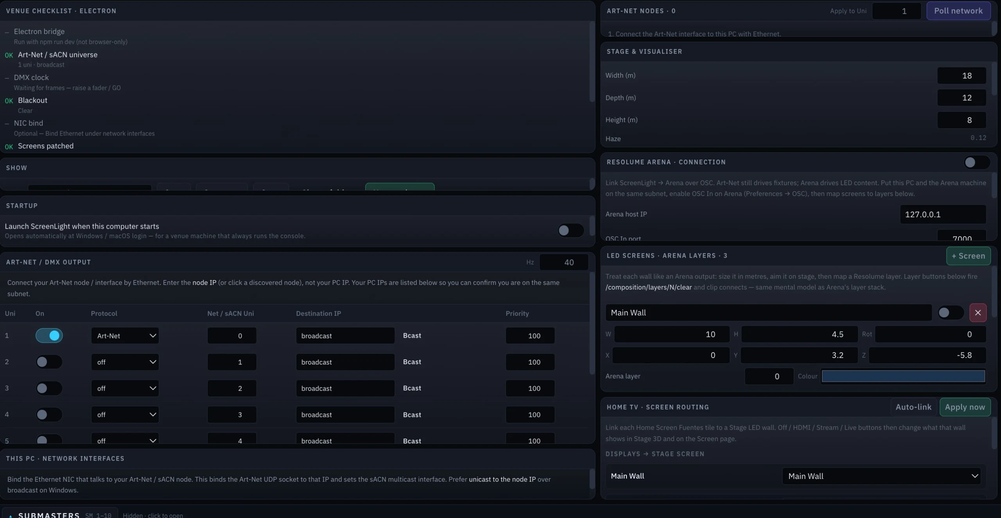Click the Bcast label for universe 1

click(x=412, y=336)
